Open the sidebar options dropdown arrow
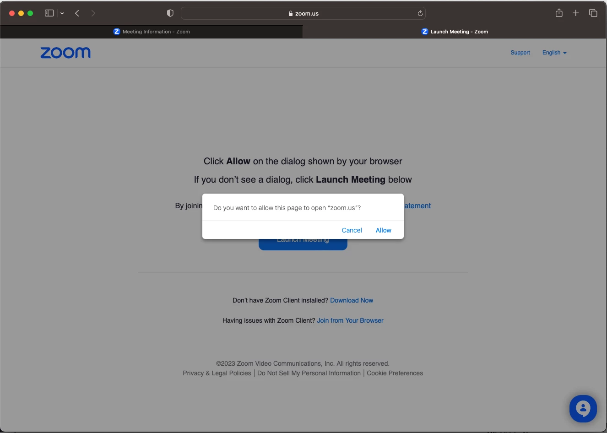Image resolution: width=607 pixels, height=433 pixels. point(62,13)
